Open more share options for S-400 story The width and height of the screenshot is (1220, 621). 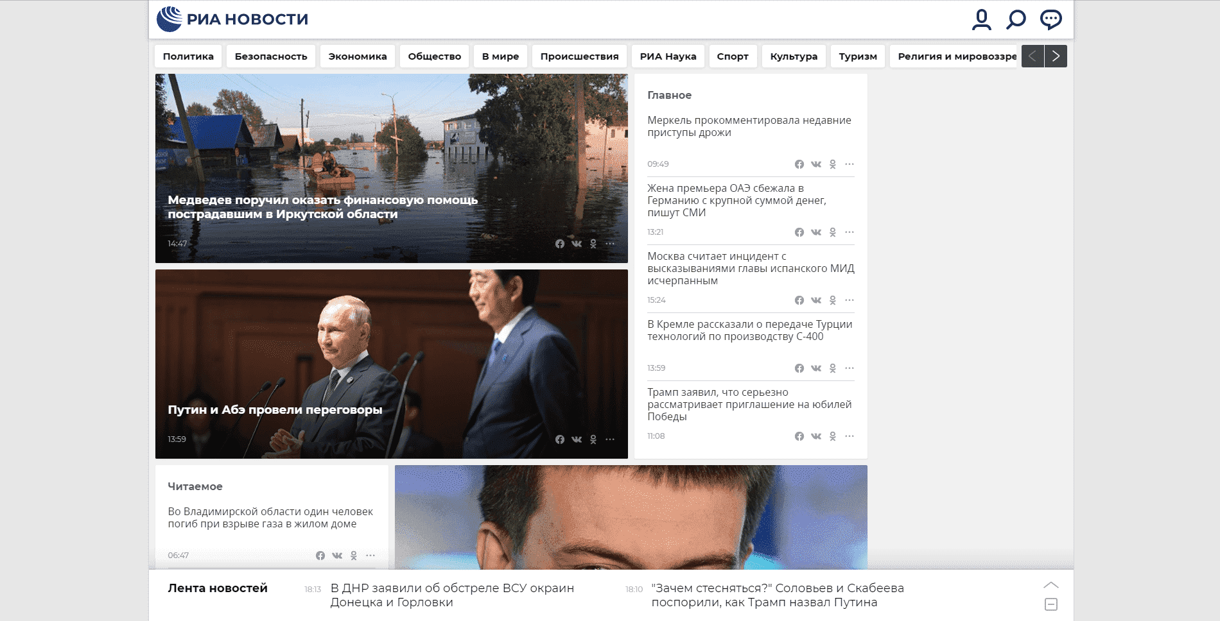850,368
